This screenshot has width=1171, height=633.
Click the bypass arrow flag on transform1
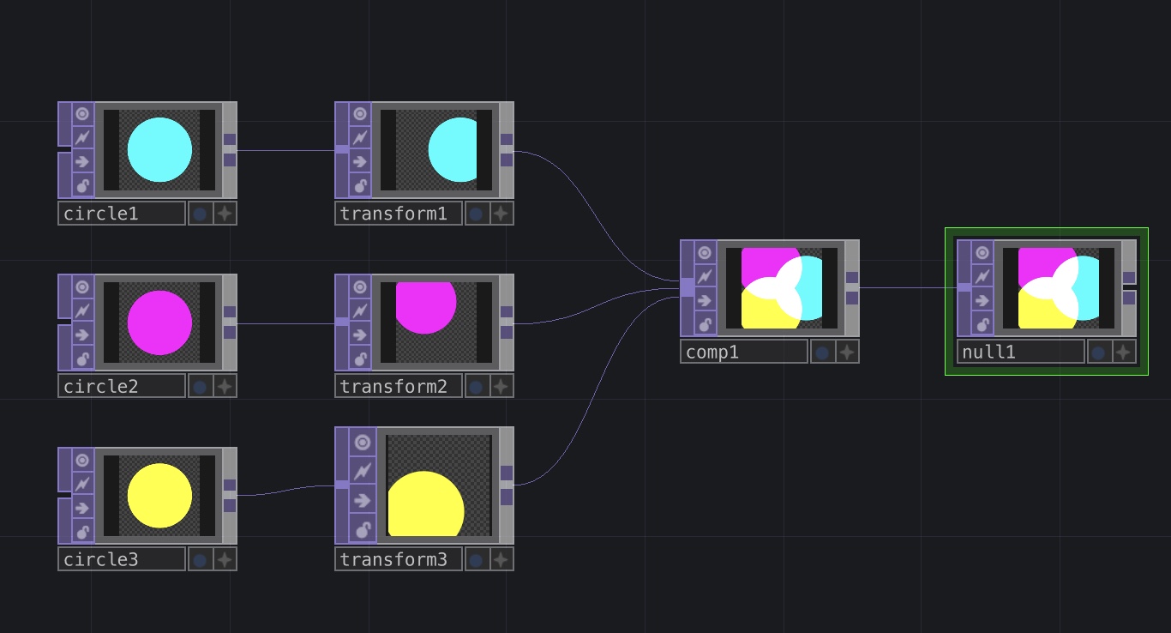pos(360,161)
